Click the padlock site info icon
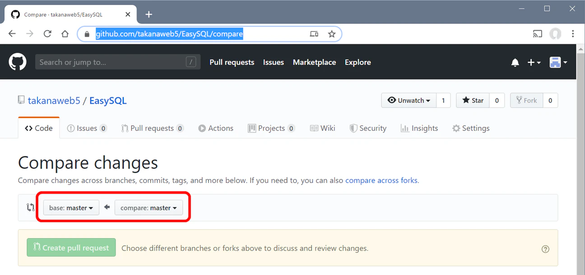Viewport: 585px width, 275px height. coord(87,34)
